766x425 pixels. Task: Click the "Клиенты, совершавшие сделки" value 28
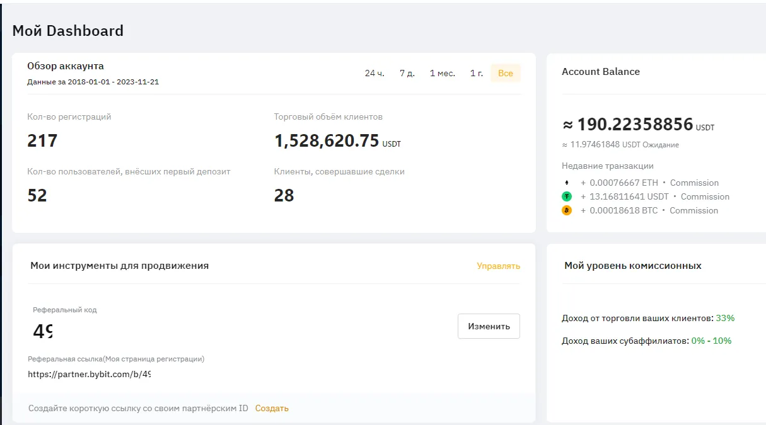click(285, 195)
